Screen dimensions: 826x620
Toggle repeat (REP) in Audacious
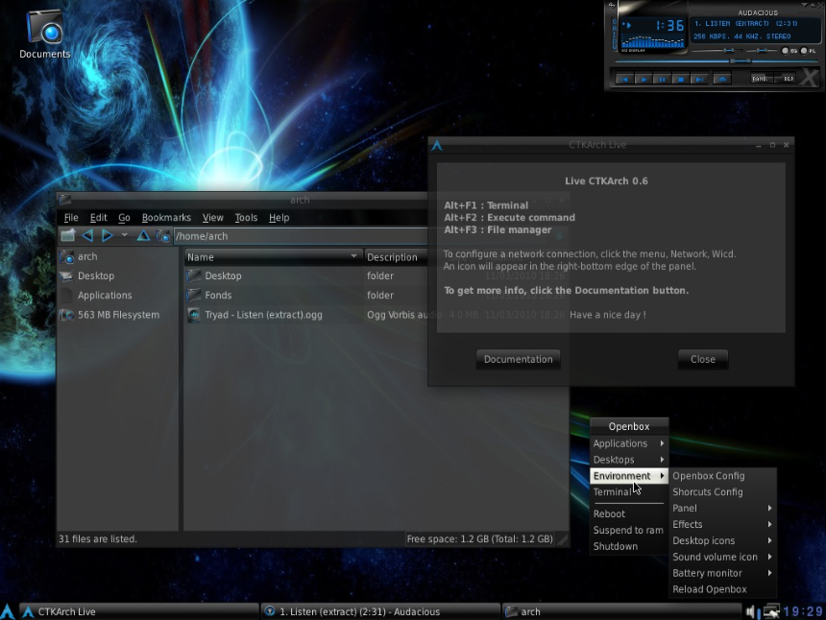pos(787,79)
